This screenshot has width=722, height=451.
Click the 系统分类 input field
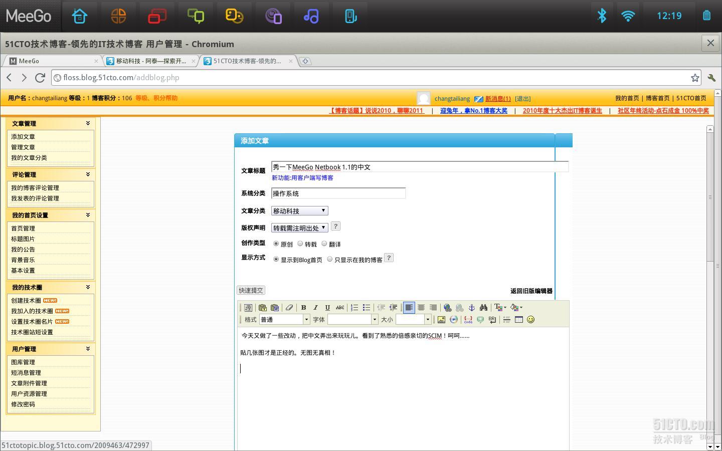pos(338,193)
